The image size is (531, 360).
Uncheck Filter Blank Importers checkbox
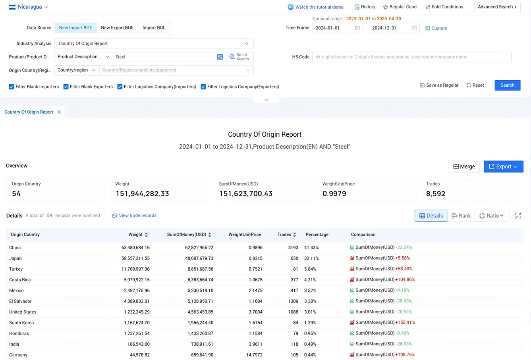point(12,87)
